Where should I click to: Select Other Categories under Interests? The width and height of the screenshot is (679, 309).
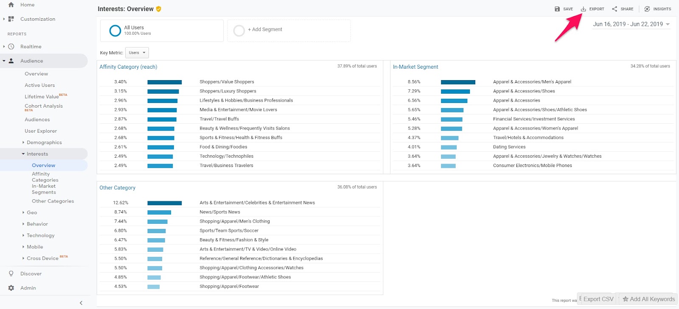coord(53,201)
